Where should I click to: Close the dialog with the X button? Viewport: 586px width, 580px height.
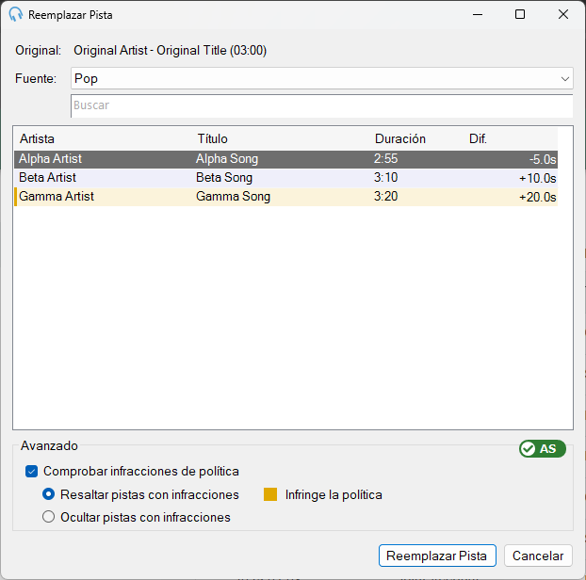(563, 14)
